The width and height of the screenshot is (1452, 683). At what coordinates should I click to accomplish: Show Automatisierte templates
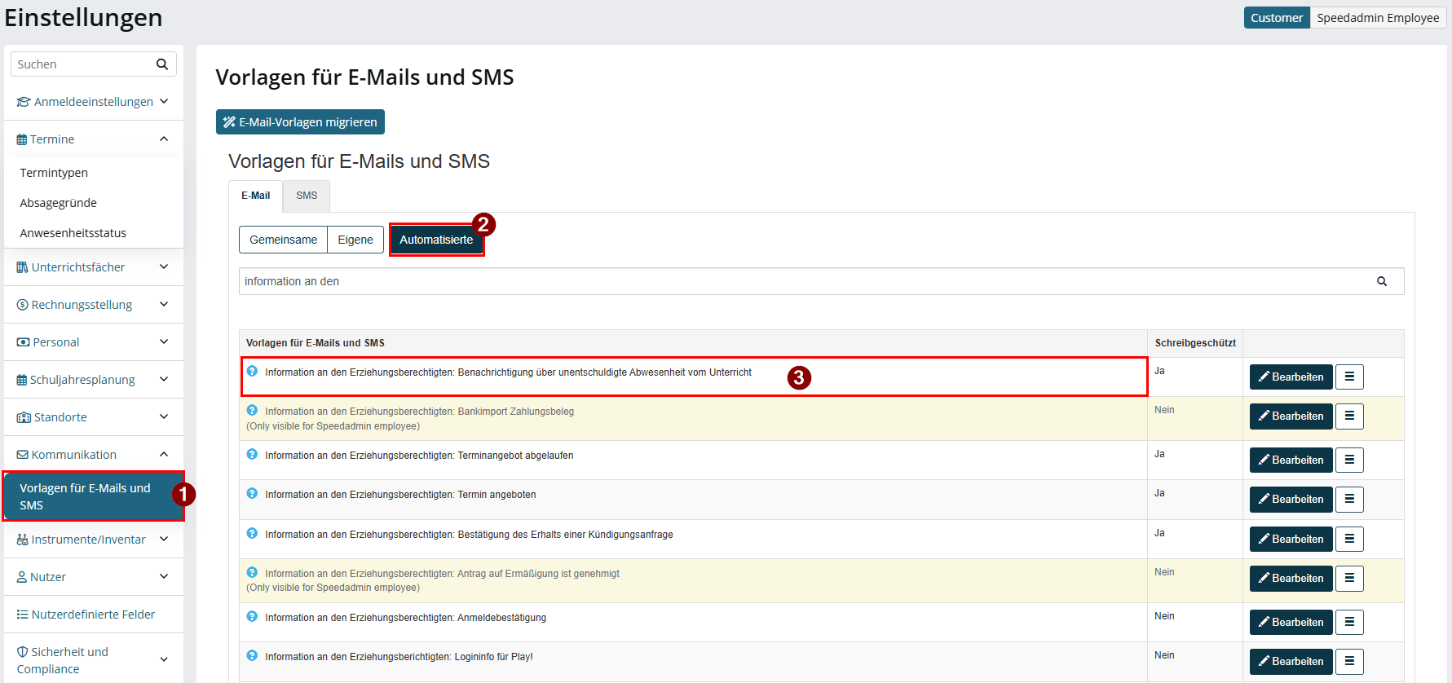point(436,240)
